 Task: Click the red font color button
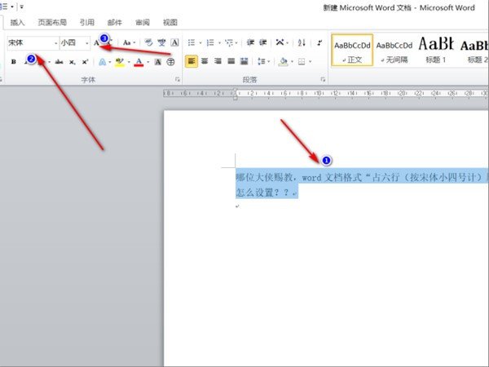pos(139,61)
